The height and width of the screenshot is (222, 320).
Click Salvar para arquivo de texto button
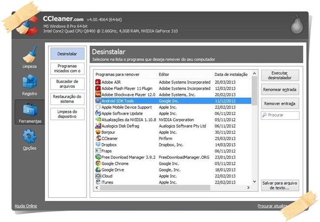click(280, 185)
